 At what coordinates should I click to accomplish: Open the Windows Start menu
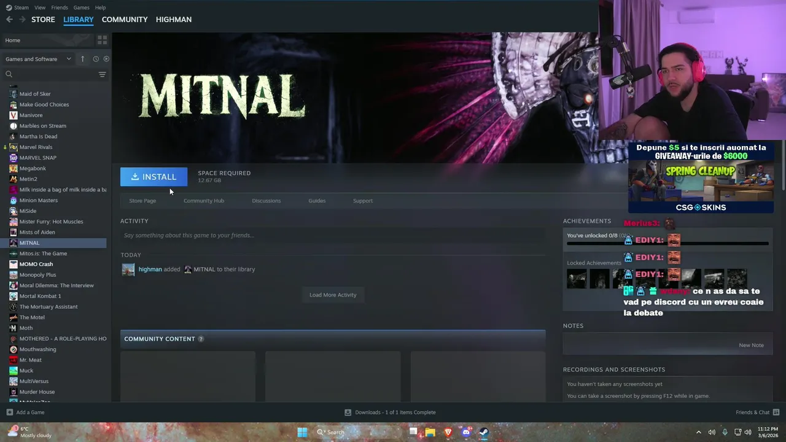pyautogui.click(x=302, y=432)
